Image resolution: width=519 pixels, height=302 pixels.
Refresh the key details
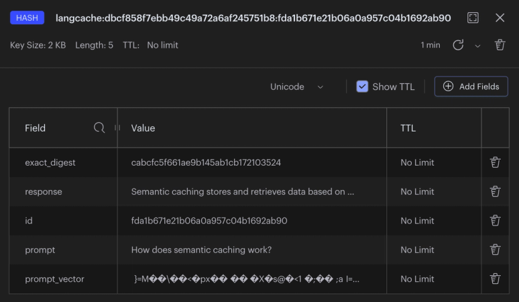point(458,45)
